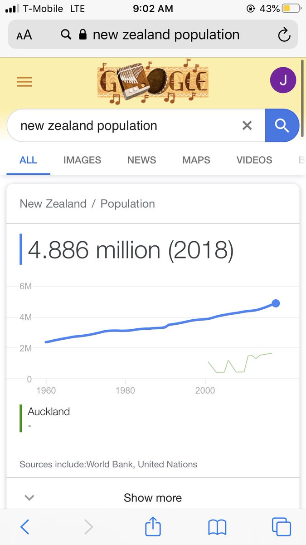Screen dimensions: 306x545
Task: Open the Google hamburger menu
Action: (x=24, y=82)
